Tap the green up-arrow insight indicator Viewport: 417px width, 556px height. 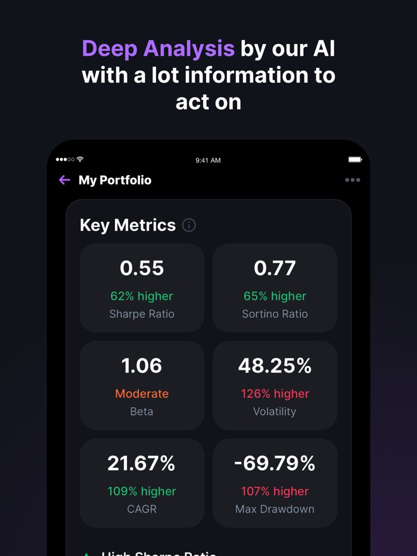pos(87,552)
